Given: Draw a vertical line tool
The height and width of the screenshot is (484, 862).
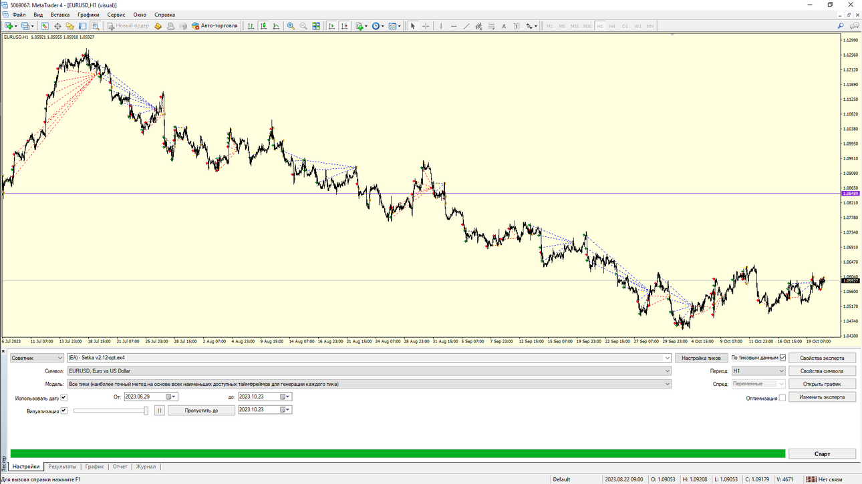Looking at the screenshot, I should [441, 26].
